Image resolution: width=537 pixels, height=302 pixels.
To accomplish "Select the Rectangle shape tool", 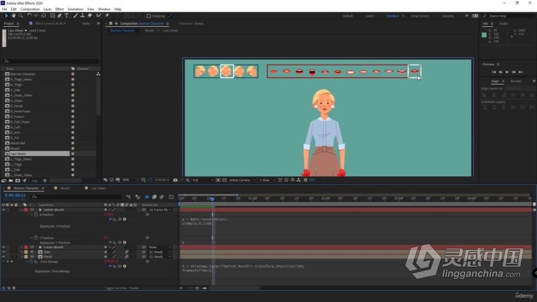I will pyautogui.click(x=53, y=16).
